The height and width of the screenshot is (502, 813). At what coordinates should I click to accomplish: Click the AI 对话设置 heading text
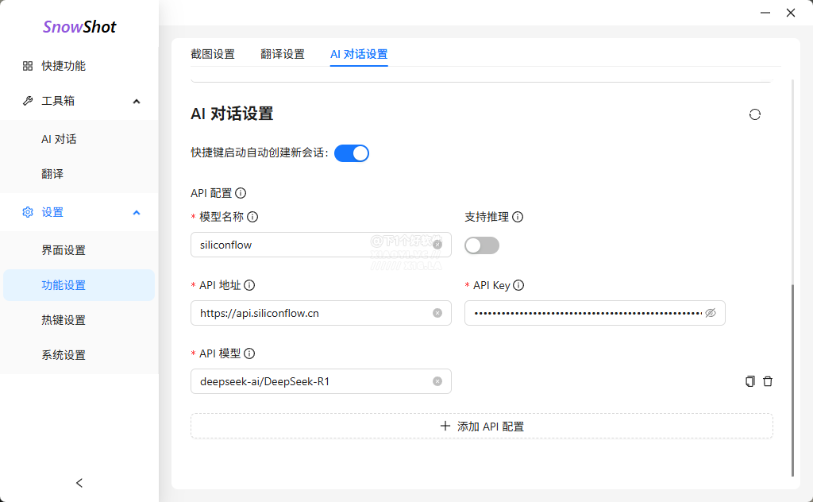pyautogui.click(x=232, y=114)
